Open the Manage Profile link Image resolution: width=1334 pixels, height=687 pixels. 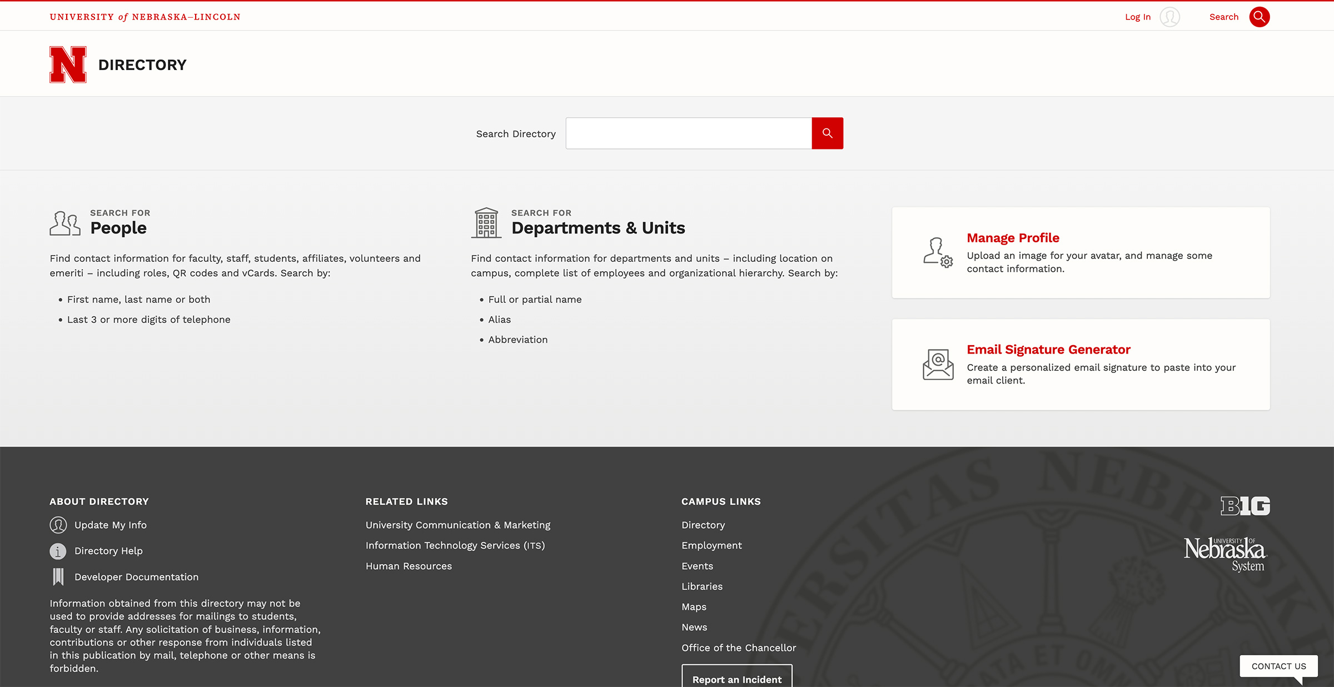[x=1013, y=238]
